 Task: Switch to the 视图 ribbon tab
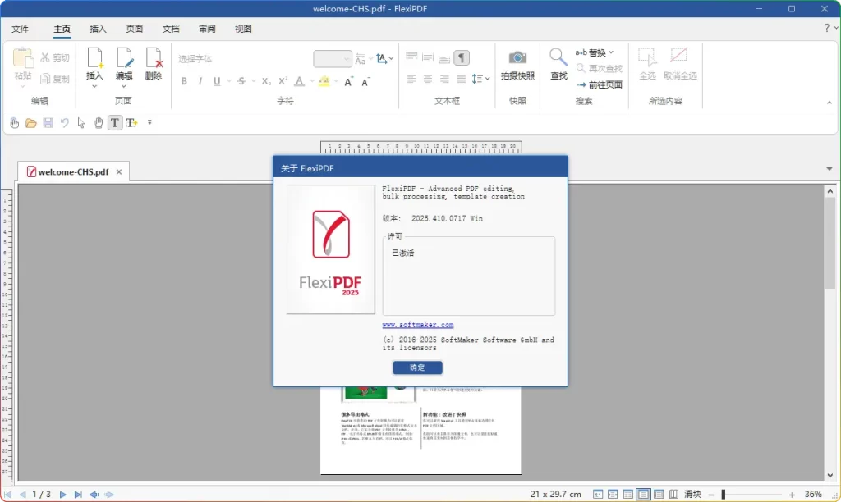243,29
